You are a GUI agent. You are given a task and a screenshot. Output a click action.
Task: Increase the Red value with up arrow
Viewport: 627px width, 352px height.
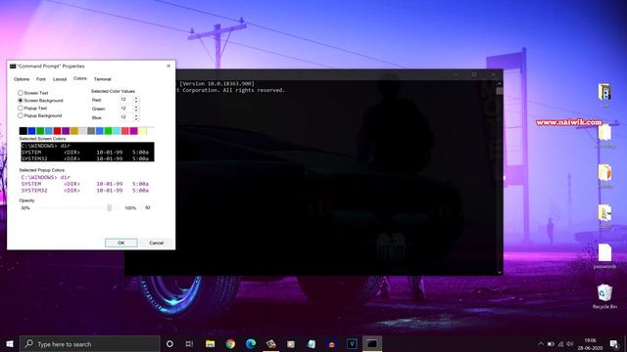click(x=136, y=98)
